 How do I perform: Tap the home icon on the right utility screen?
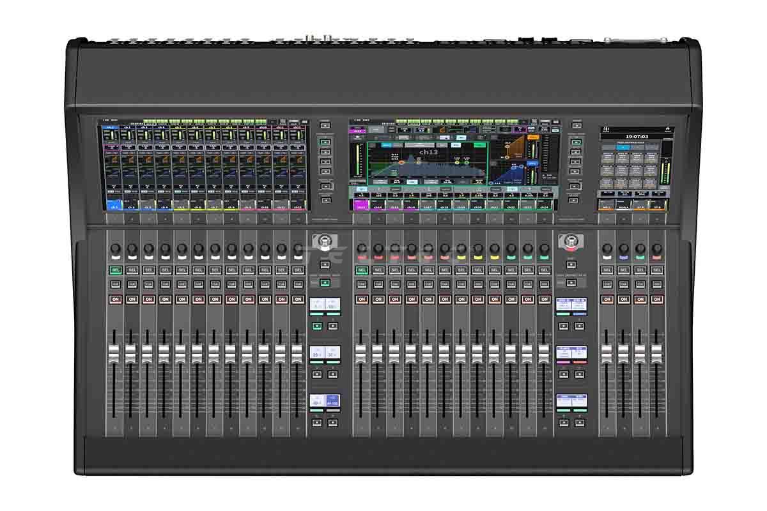[x=669, y=130]
